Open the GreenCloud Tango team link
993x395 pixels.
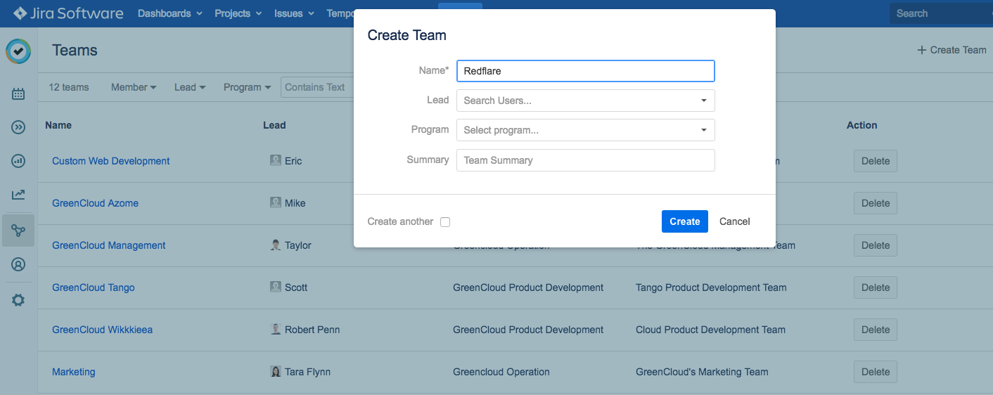pos(94,287)
